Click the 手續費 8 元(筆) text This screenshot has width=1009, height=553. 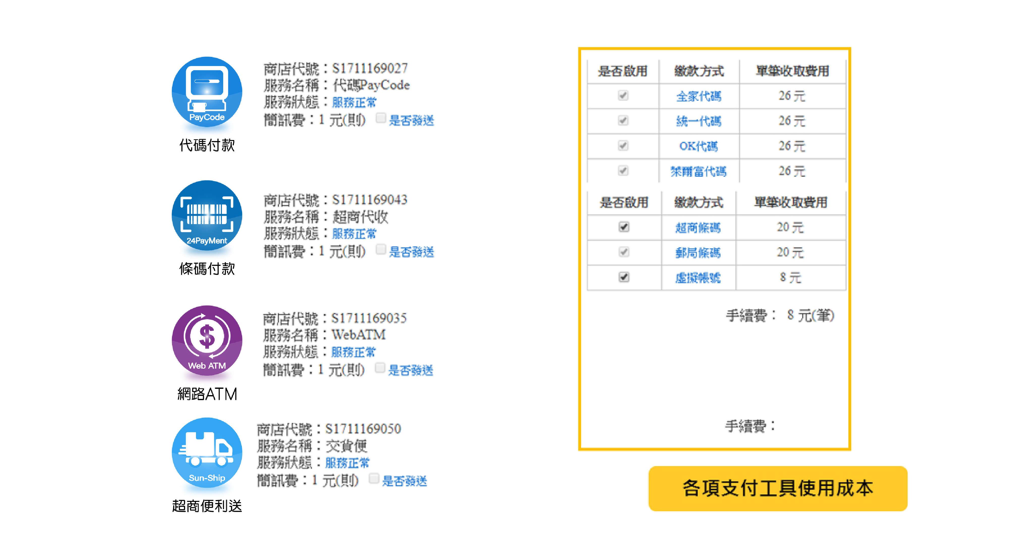[x=780, y=315]
